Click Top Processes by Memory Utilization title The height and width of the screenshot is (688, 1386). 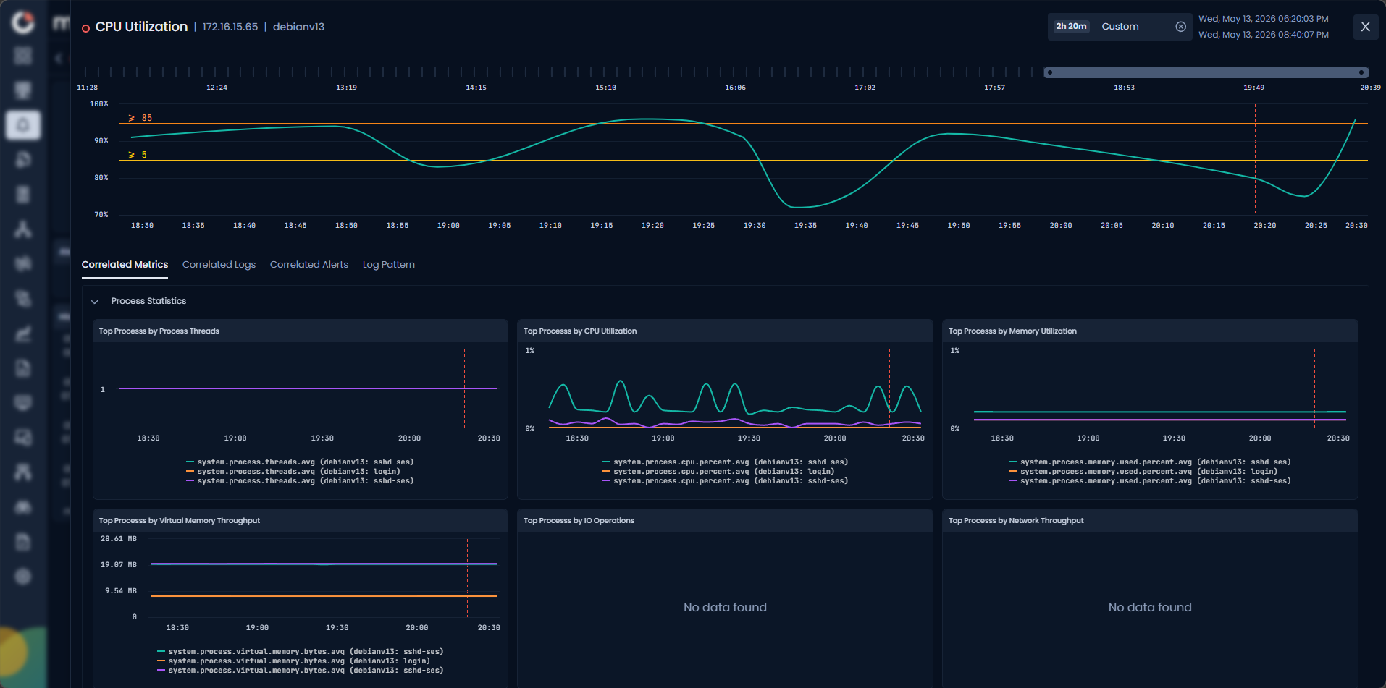[1012, 331]
